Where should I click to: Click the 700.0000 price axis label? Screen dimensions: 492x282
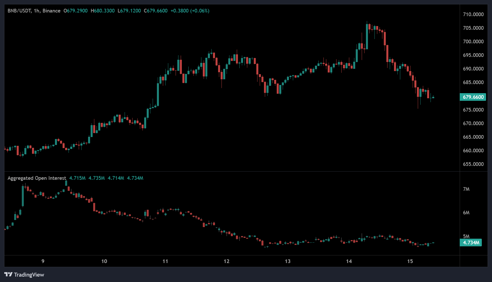pyautogui.click(x=473, y=42)
